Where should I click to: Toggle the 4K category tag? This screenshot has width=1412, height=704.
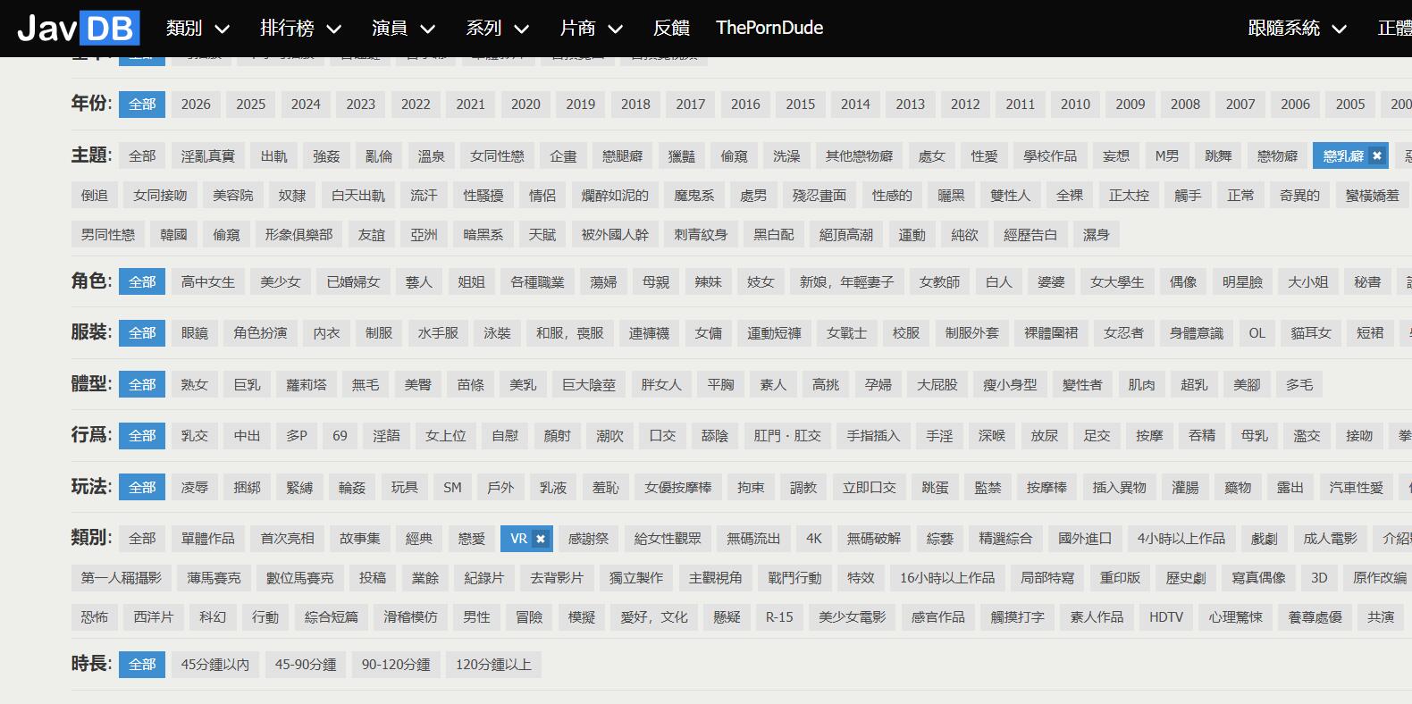[814, 539]
